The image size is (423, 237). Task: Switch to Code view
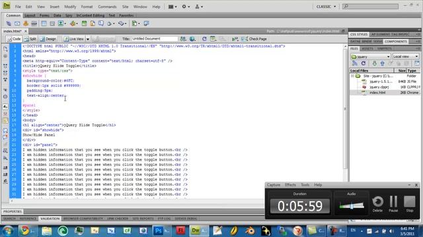14,39
